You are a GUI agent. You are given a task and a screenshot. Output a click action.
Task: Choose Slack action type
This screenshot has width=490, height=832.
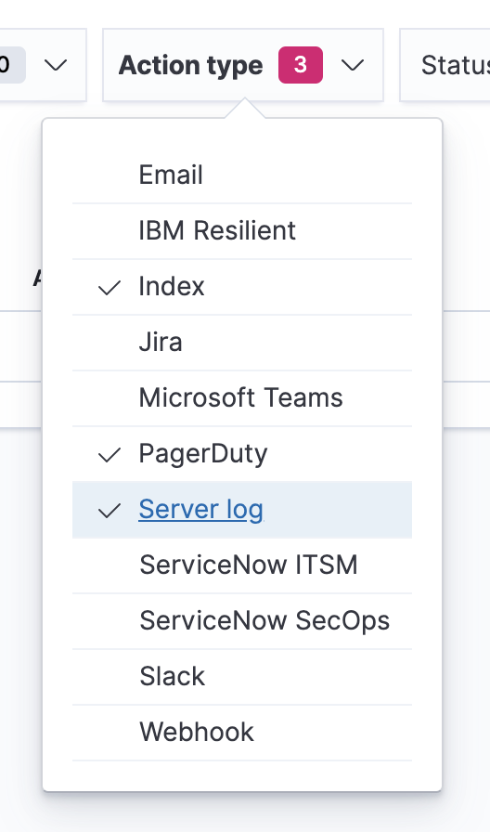click(x=242, y=677)
